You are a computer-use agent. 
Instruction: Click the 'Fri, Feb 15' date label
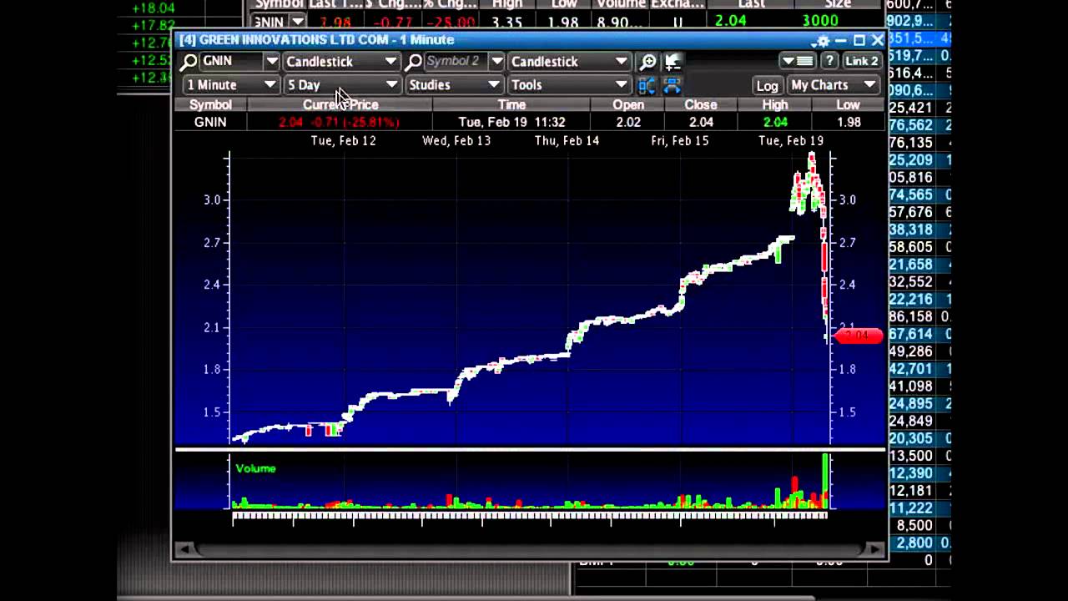pos(679,140)
